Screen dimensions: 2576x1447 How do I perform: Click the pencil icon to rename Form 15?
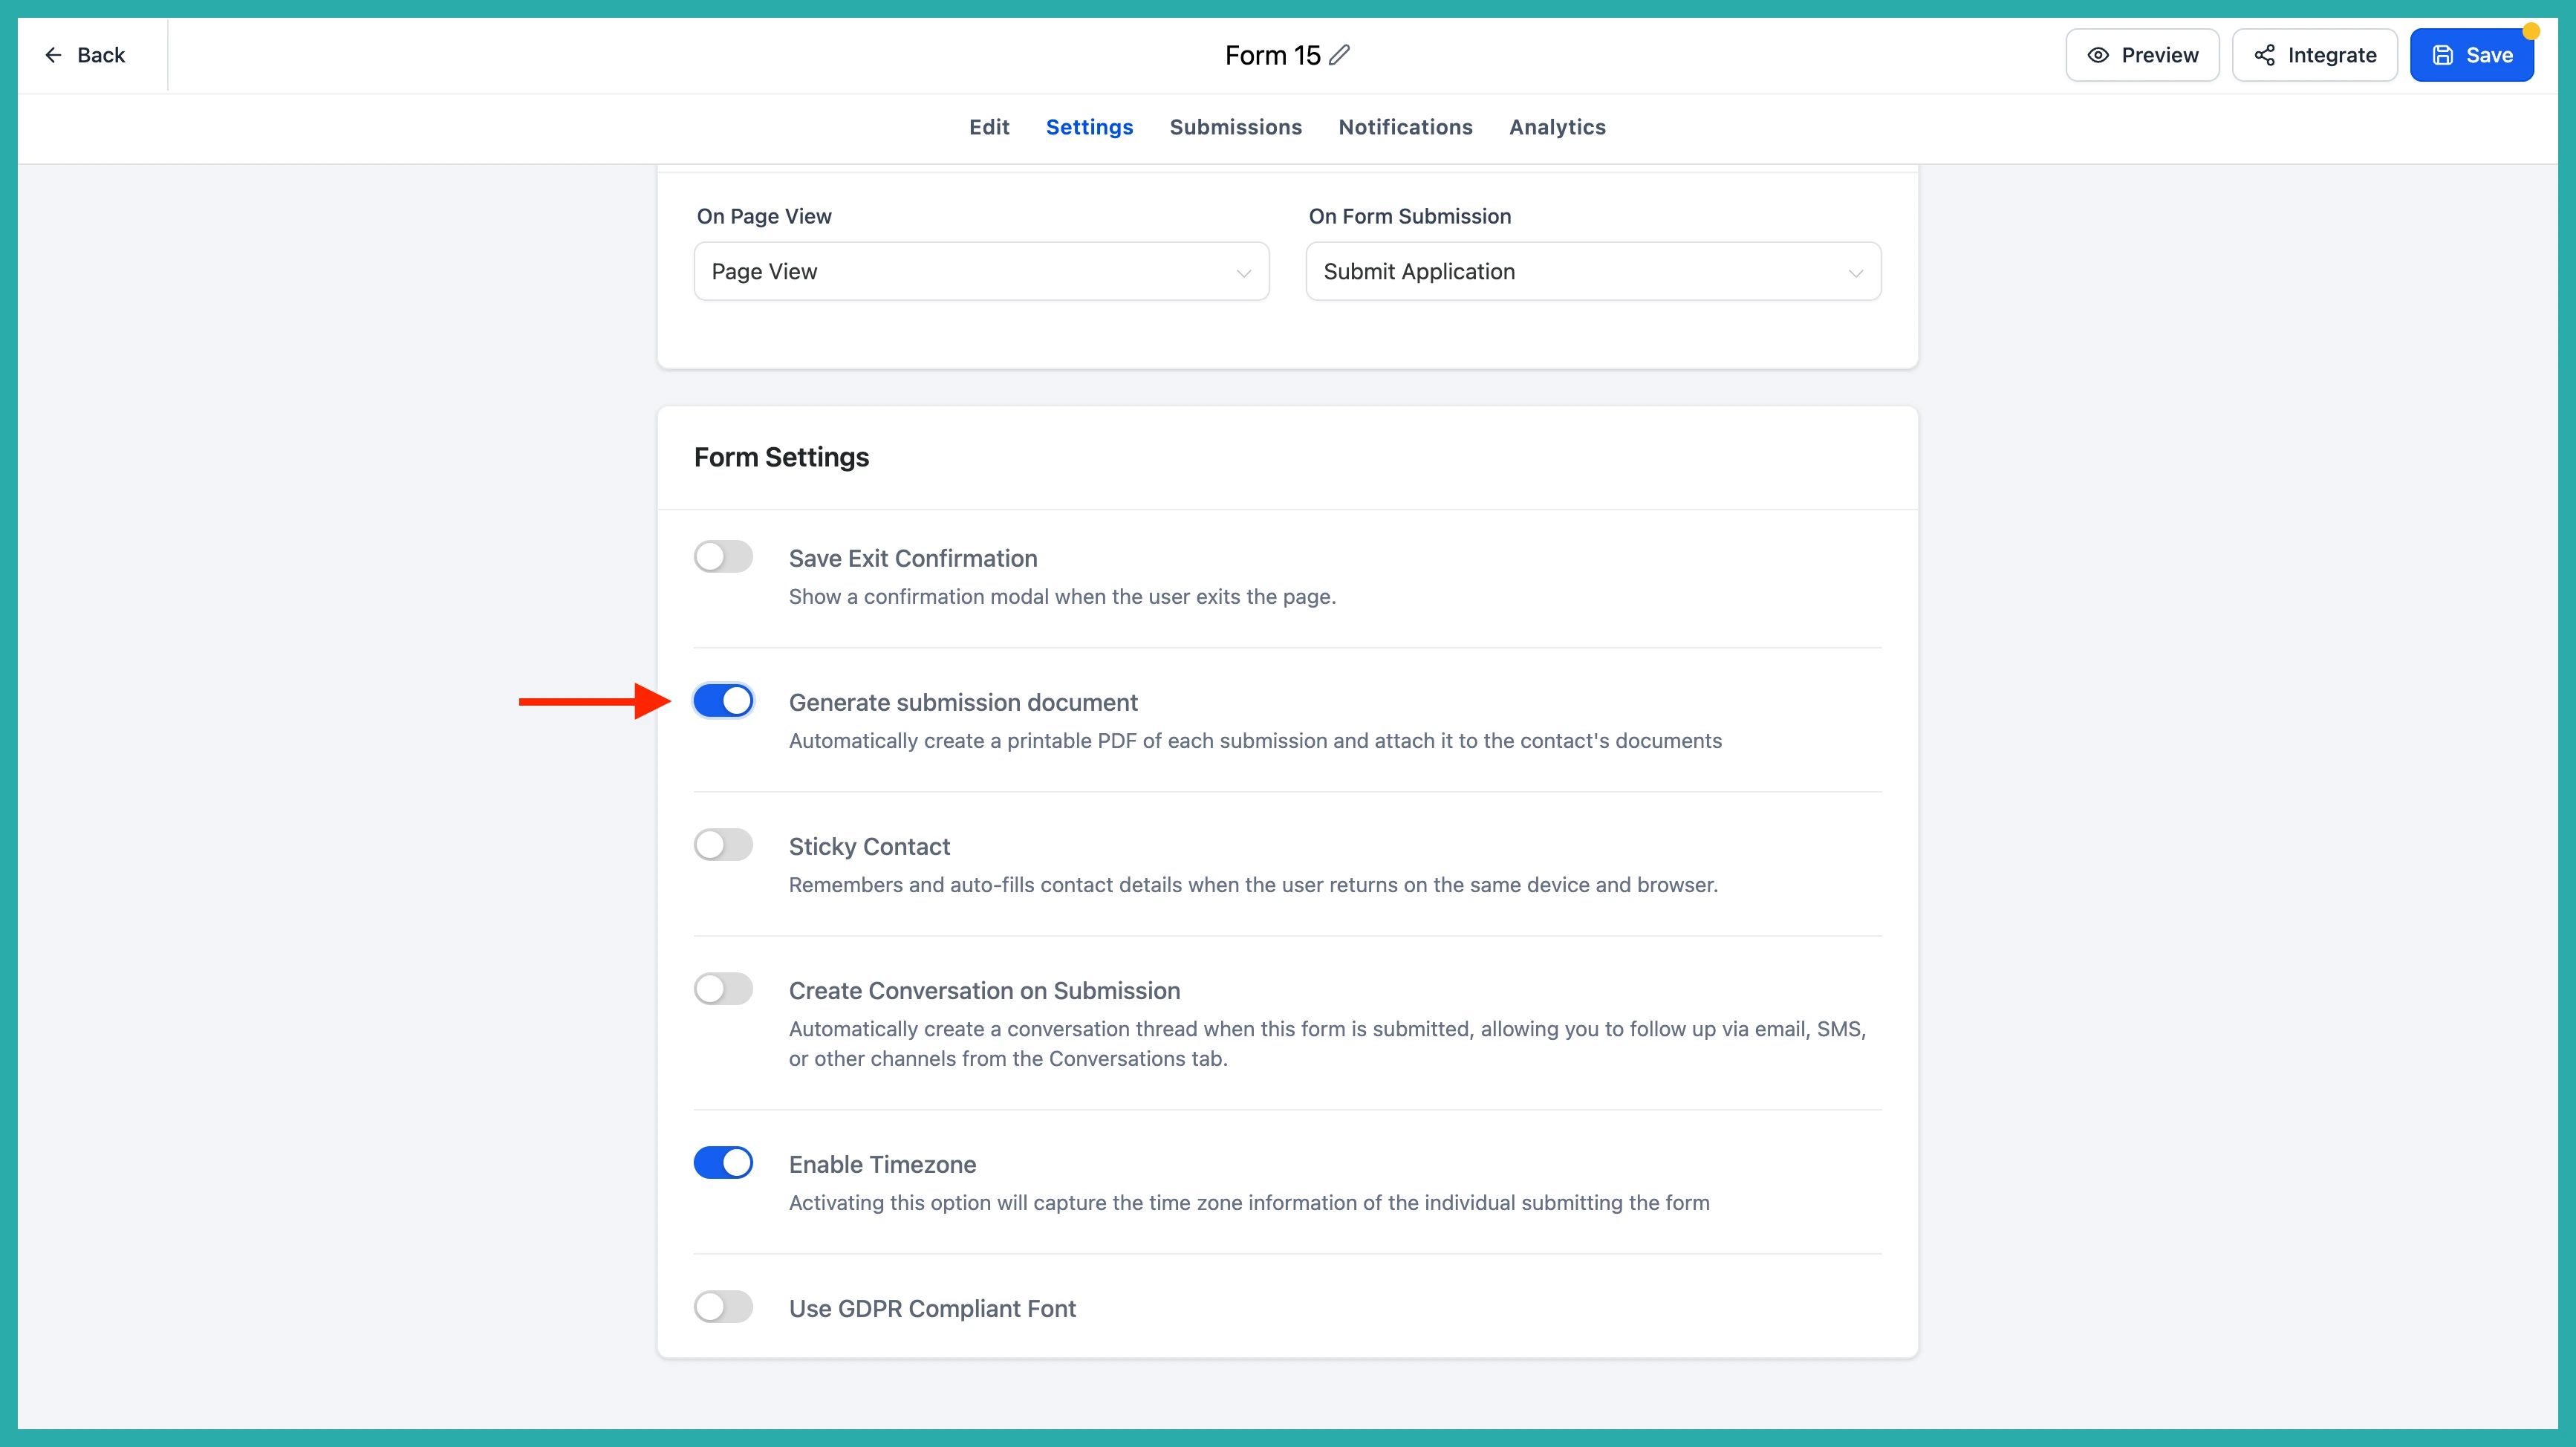[x=1340, y=55]
